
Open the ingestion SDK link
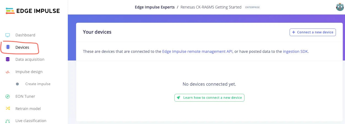(295, 51)
